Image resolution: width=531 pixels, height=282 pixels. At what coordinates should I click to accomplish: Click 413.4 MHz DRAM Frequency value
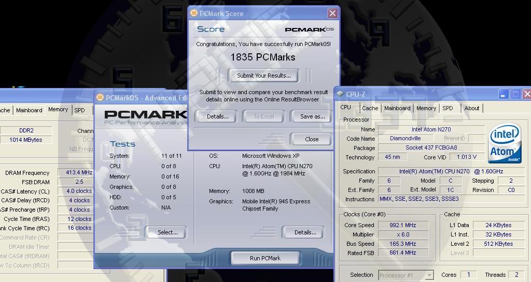[x=76, y=172]
